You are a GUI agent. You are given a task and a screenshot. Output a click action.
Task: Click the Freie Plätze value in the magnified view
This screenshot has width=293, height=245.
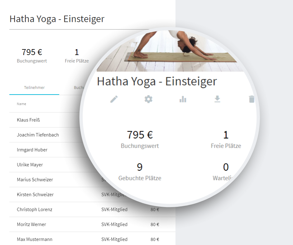[226, 135]
